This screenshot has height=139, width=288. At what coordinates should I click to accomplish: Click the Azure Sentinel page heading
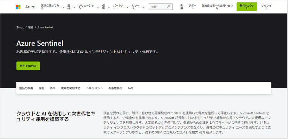coord(40,43)
